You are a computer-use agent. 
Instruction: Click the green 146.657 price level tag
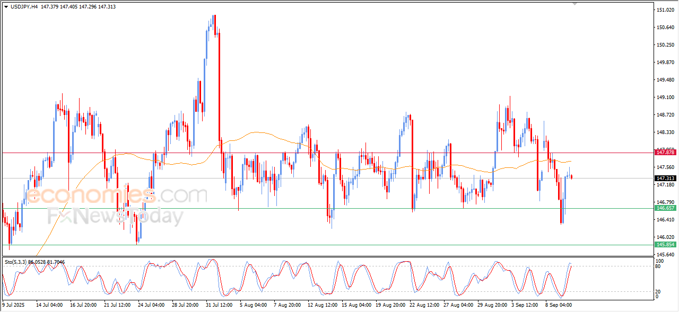click(x=665, y=208)
